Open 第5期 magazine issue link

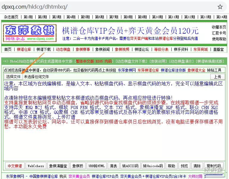[x=85, y=17]
